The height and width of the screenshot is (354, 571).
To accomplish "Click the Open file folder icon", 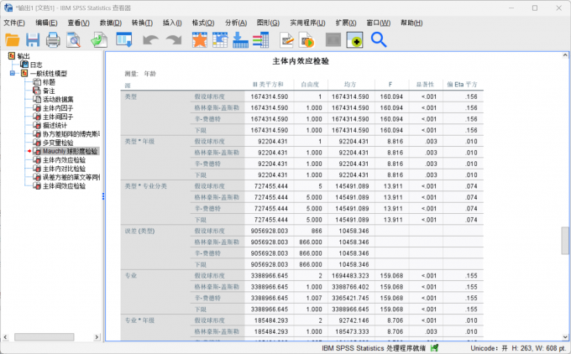I will pyautogui.click(x=13, y=40).
